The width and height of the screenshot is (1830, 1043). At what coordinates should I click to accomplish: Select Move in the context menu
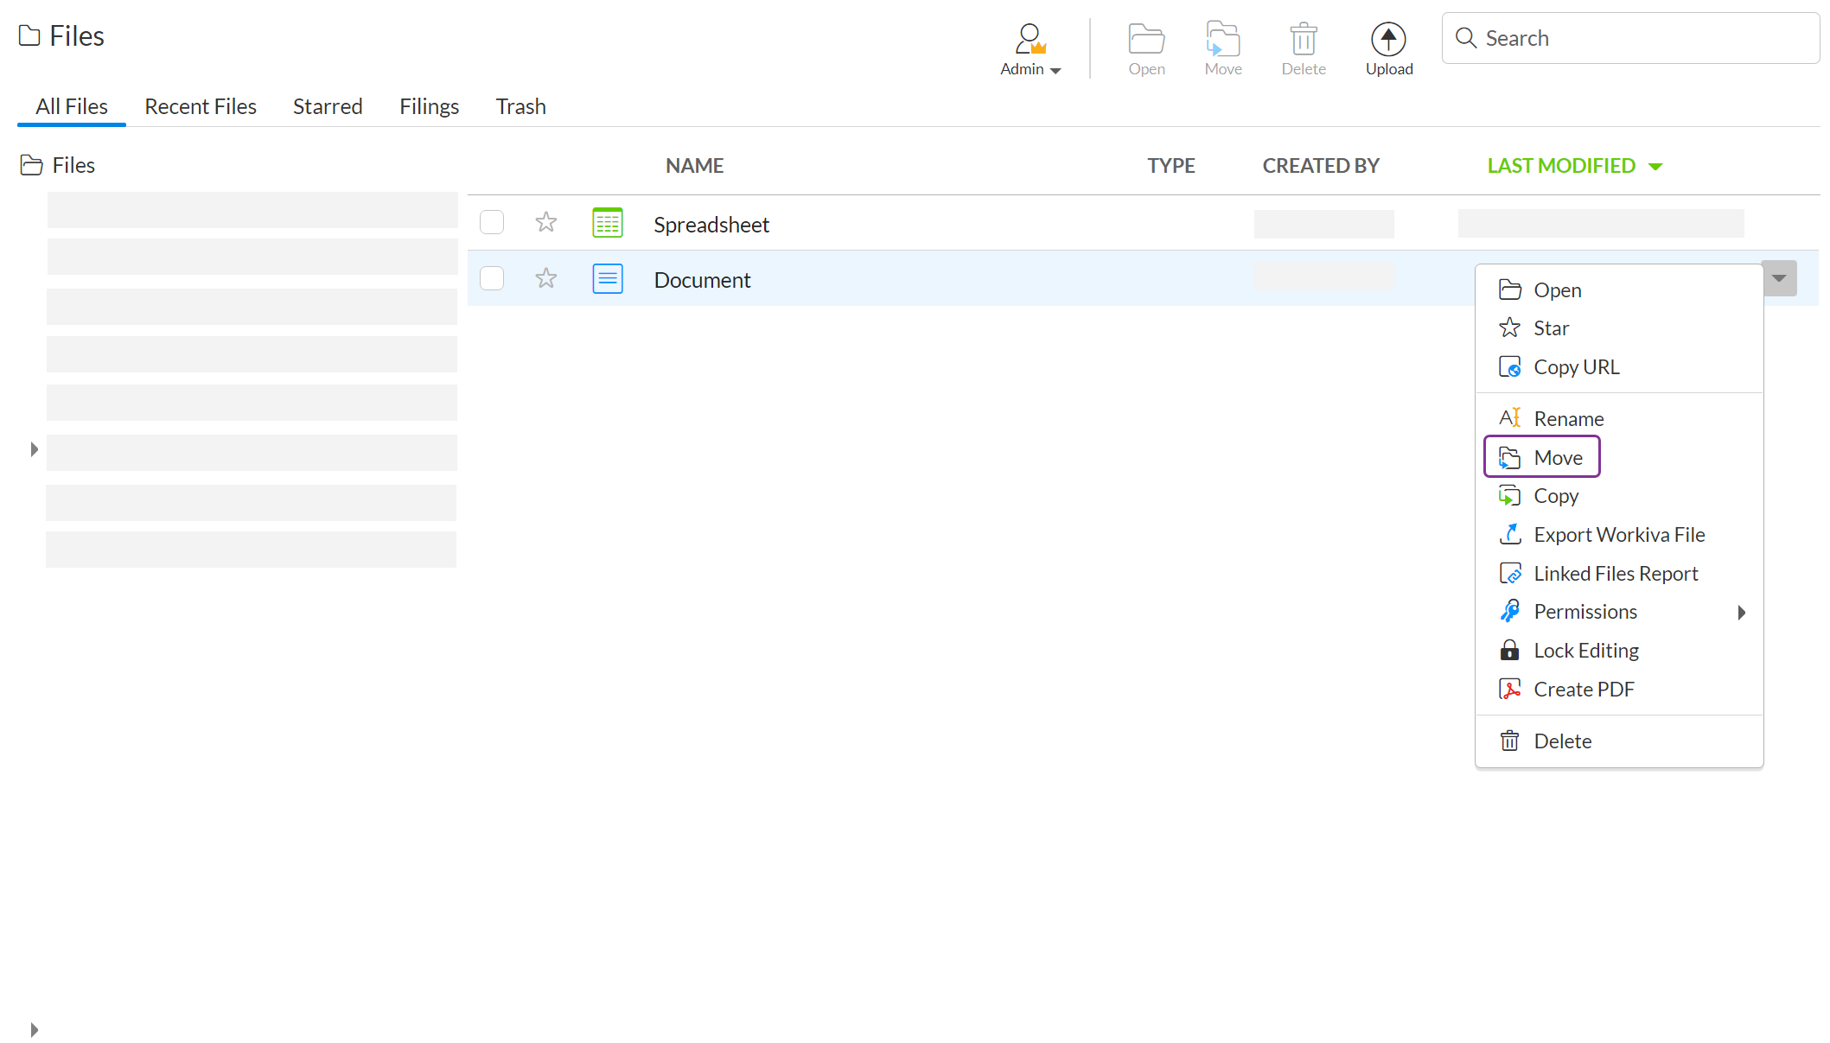pyautogui.click(x=1557, y=458)
